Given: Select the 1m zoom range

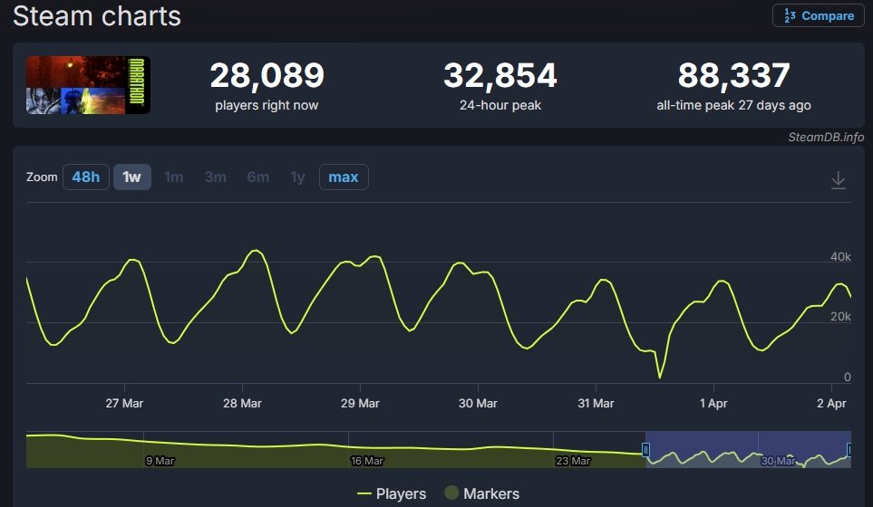Looking at the screenshot, I should pyautogui.click(x=174, y=177).
